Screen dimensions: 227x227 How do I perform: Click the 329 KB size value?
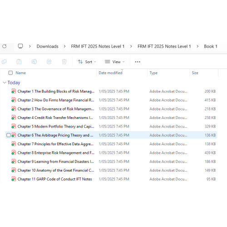click(x=210, y=126)
